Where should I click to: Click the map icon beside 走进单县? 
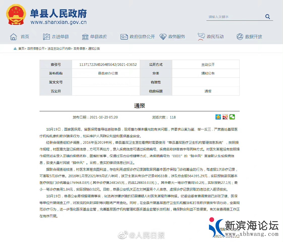tap(46, 37)
